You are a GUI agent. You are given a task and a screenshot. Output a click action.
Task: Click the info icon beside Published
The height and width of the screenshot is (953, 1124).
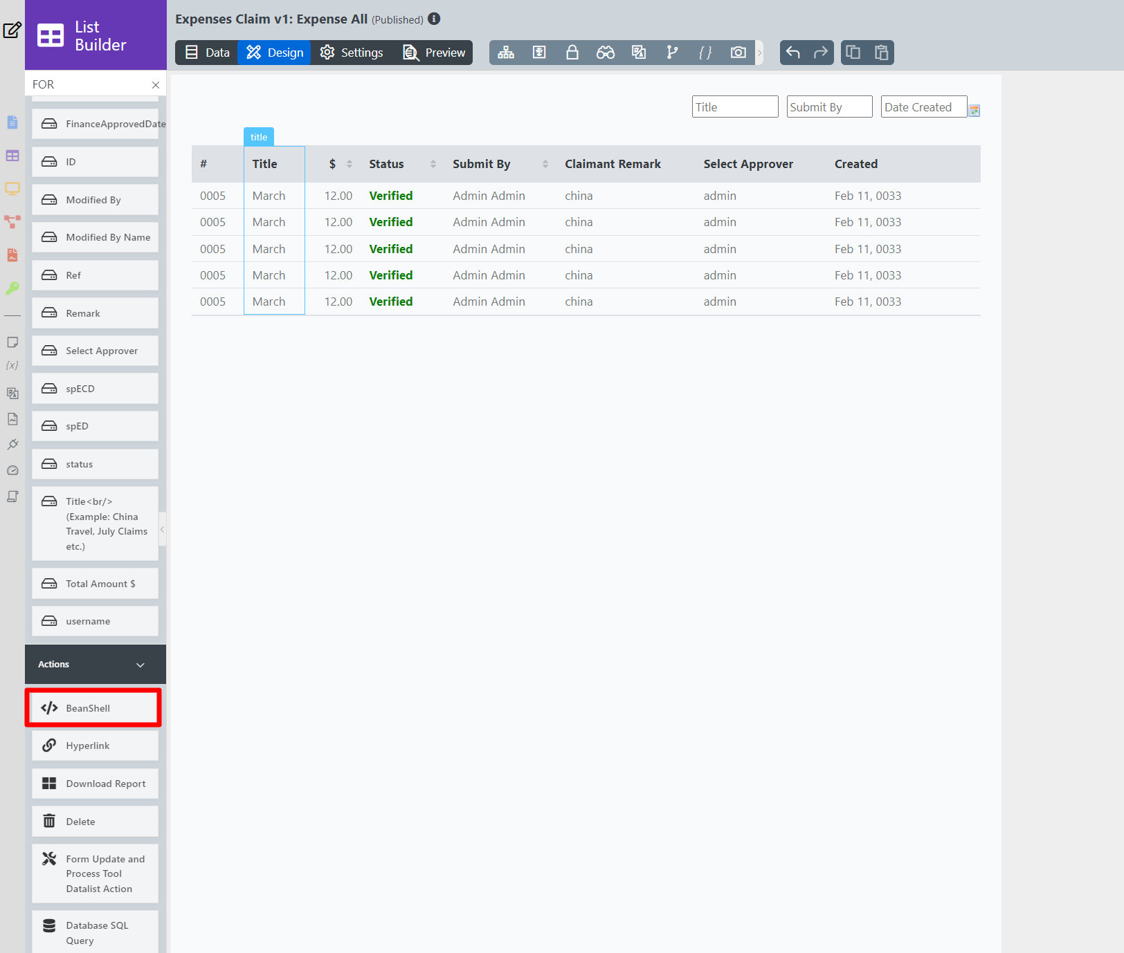click(x=434, y=19)
